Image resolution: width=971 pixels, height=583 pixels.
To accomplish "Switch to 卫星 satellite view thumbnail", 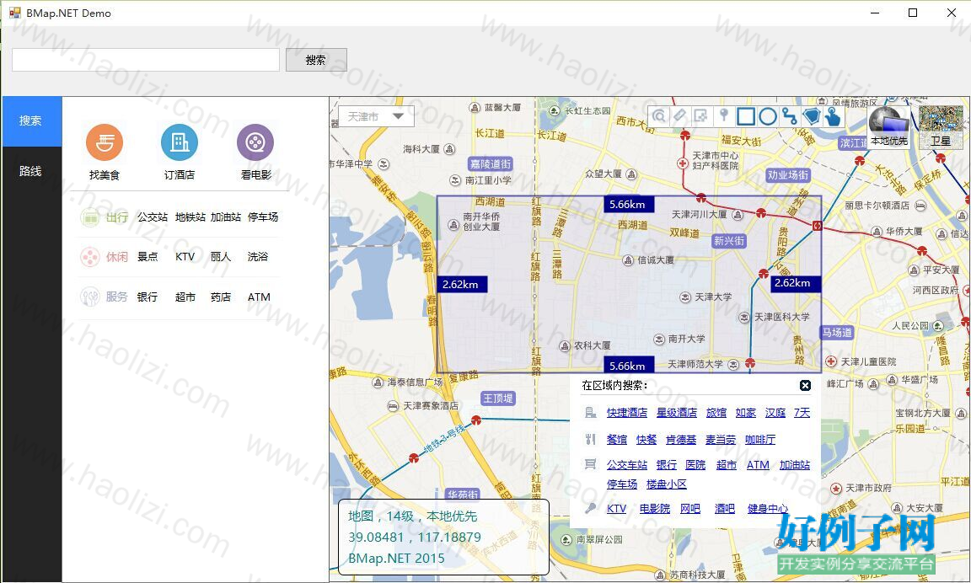I will (x=941, y=127).
